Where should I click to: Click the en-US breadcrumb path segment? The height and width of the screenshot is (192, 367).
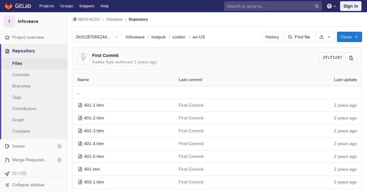(199, 37)
